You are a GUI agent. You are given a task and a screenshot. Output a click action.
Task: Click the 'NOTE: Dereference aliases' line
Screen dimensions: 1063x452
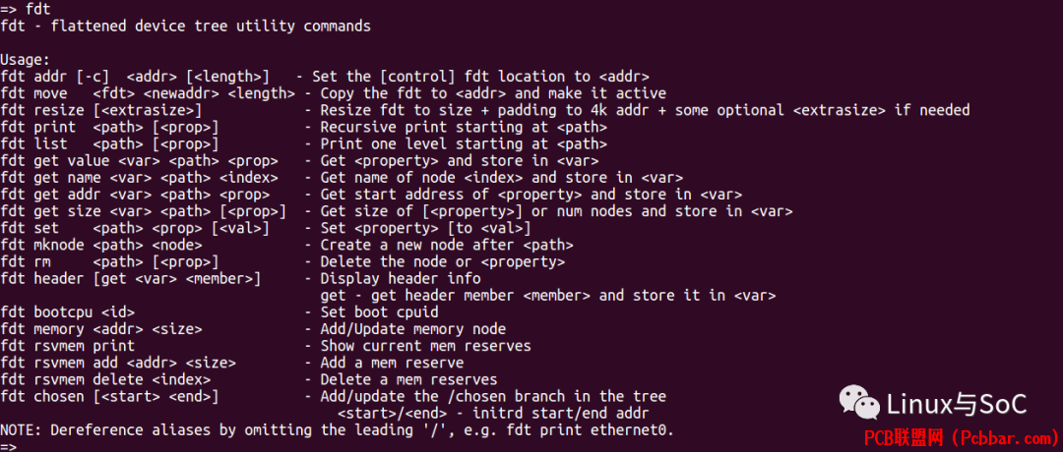[x=337, y=430]
